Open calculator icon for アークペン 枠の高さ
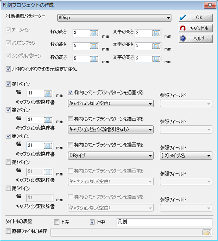 tap(94, 33)
